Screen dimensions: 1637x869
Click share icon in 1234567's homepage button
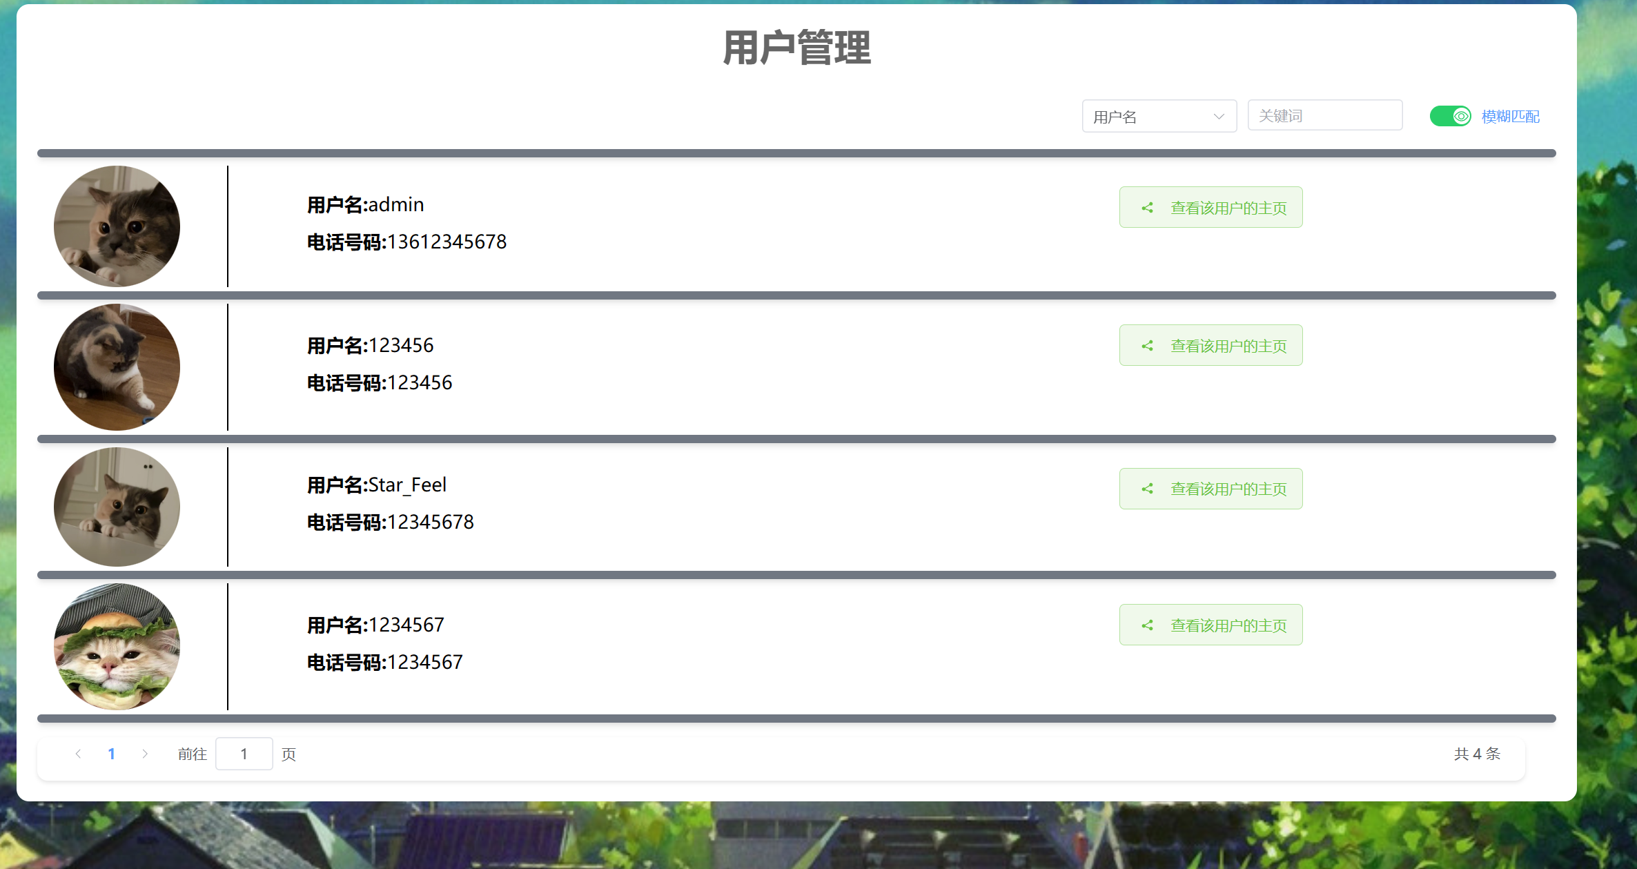(1147, 625)
